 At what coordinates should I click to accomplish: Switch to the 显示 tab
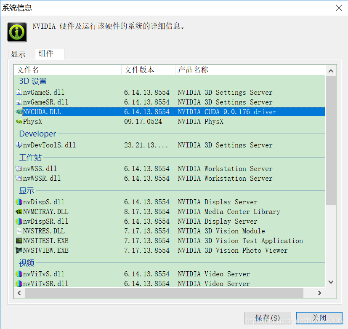[21, 54]
